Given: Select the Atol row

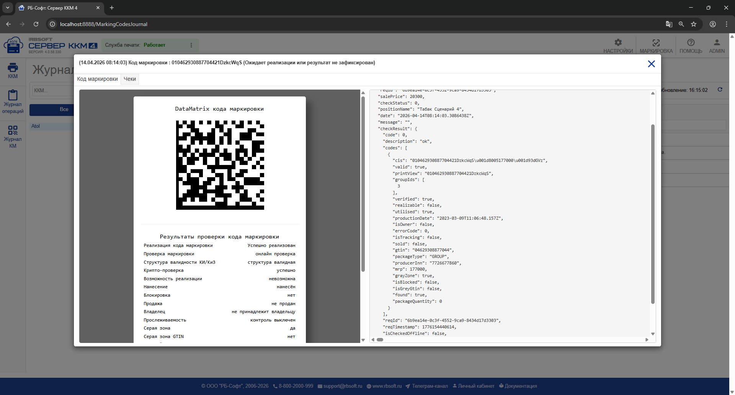Looking at the screenshot, I should click(x=52, y=126).
